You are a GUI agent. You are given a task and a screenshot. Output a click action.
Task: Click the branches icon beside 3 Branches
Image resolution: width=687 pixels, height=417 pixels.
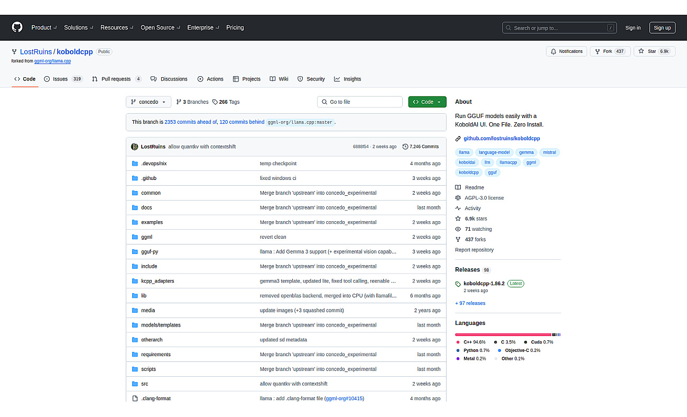tap(179, 102)
